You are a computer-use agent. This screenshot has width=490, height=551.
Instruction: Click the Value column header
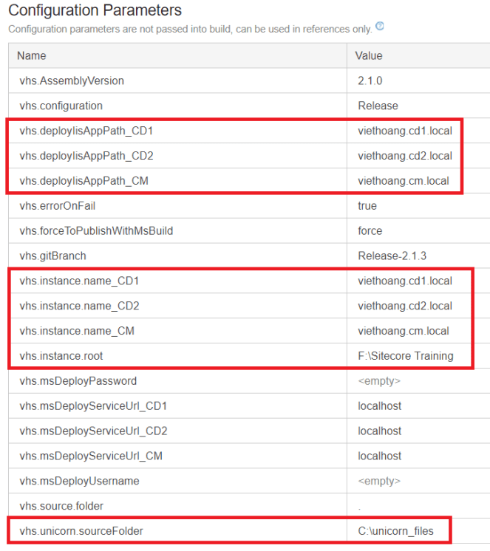[370, 55]
